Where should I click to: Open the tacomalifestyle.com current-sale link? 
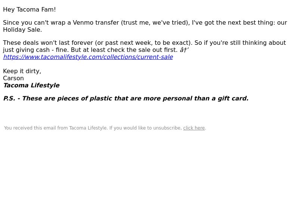click(x=88, y=57)
